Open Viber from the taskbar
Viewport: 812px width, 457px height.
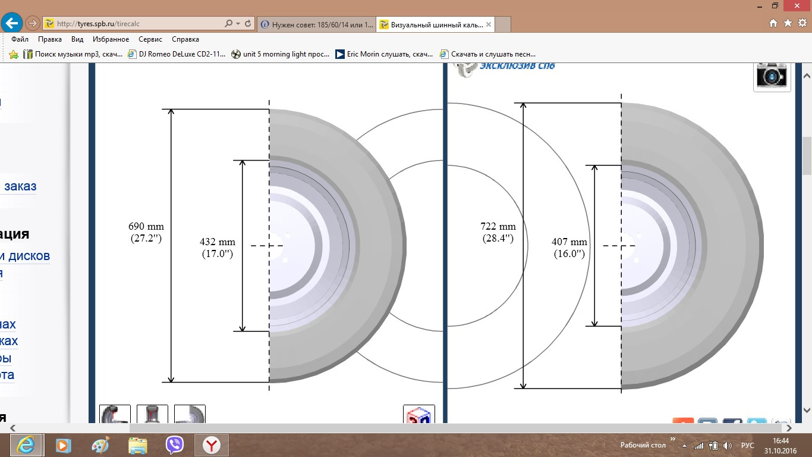(x=175, y=445)
